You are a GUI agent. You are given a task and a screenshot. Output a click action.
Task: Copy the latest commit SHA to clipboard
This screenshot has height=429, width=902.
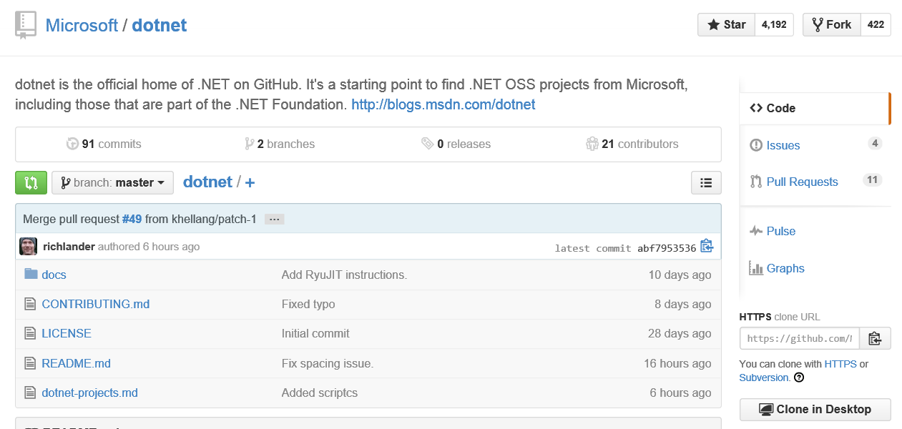point(707,247)
